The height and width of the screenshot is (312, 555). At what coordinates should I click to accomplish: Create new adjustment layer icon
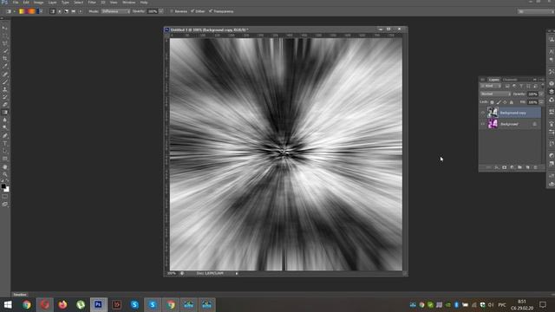coord(512,167)
